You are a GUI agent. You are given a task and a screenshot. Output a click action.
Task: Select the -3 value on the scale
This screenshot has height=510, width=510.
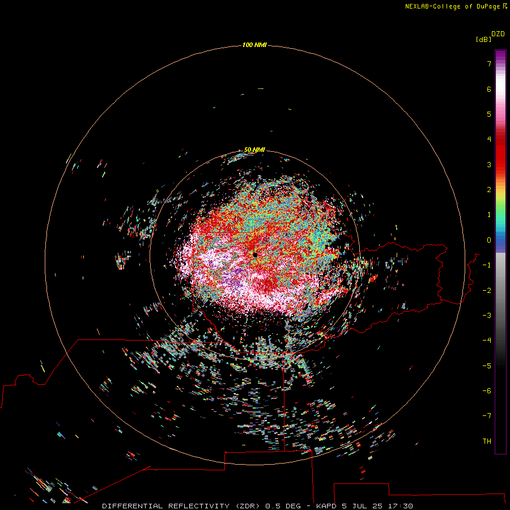pos(487,316)
